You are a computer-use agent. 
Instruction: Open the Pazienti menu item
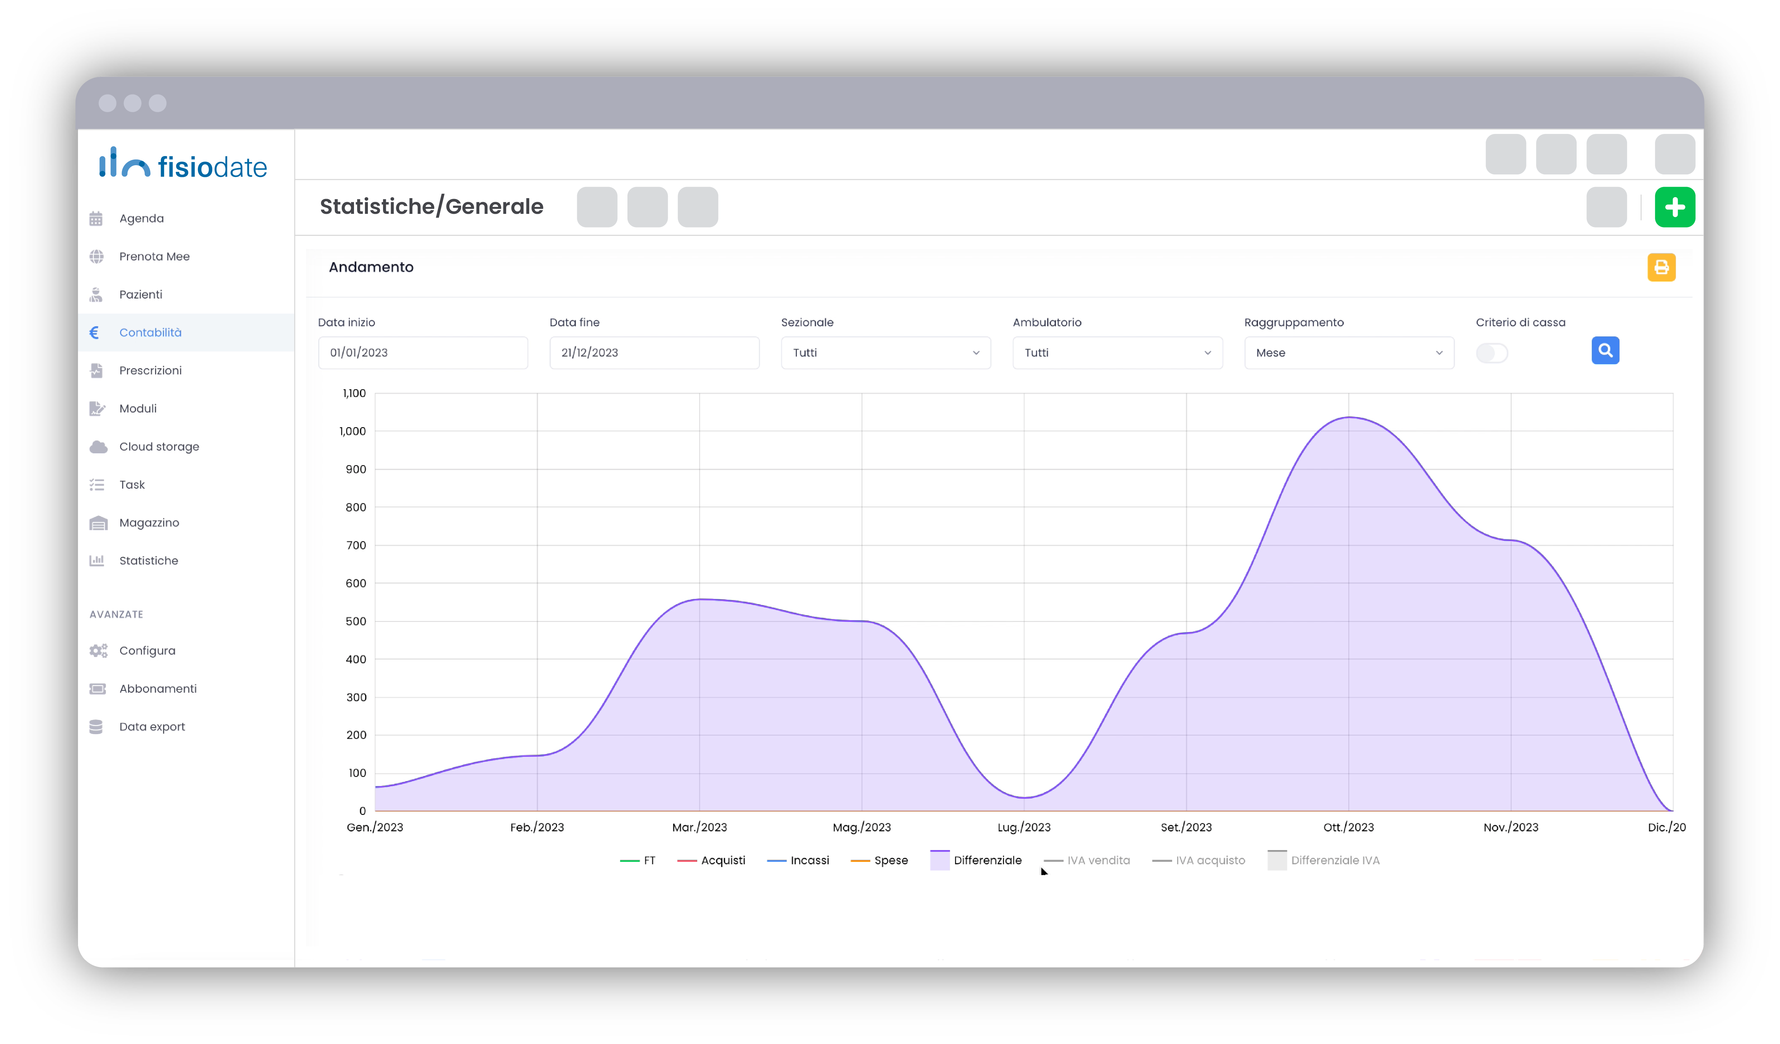click(141, 294)
